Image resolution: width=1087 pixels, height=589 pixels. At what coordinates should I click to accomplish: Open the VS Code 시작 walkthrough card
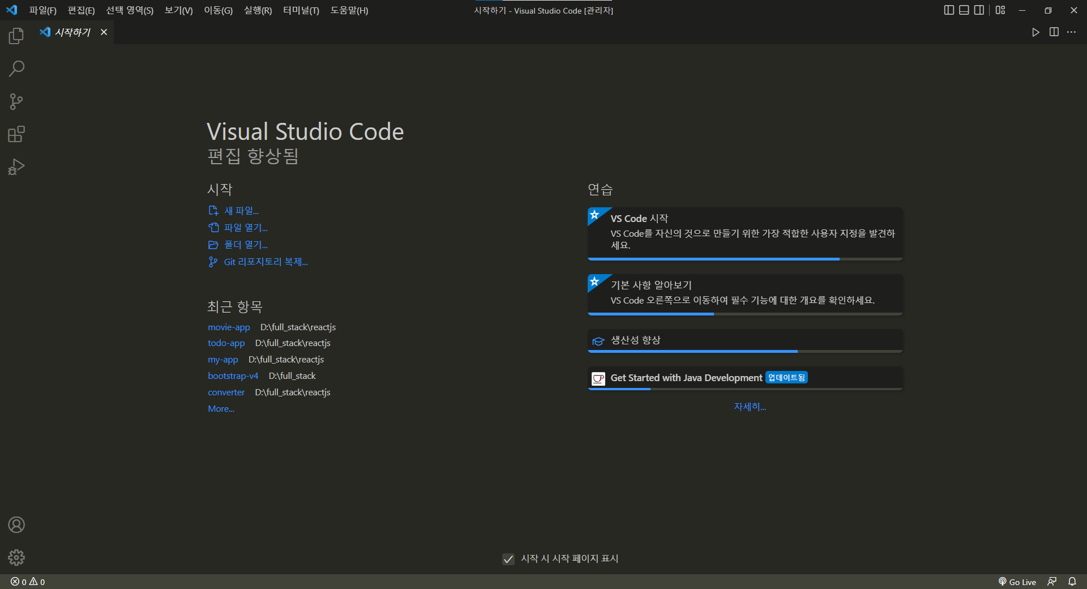coord(745,234)
